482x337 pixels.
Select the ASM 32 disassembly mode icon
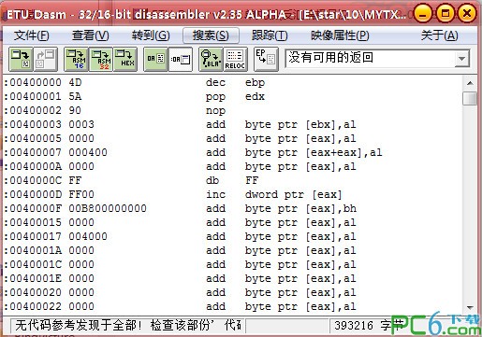click(101, 59)
